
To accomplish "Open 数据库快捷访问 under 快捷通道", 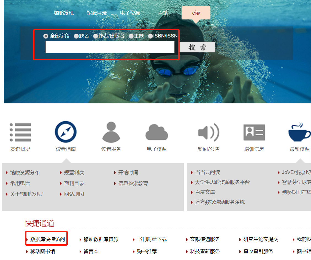I will [x=46, y=239].
